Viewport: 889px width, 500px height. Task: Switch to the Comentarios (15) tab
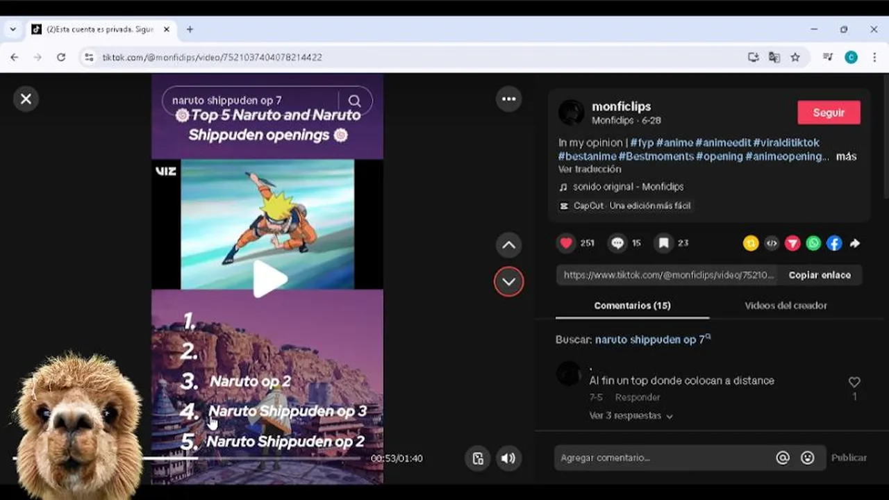pyautogui.click(x=632, y=306)
